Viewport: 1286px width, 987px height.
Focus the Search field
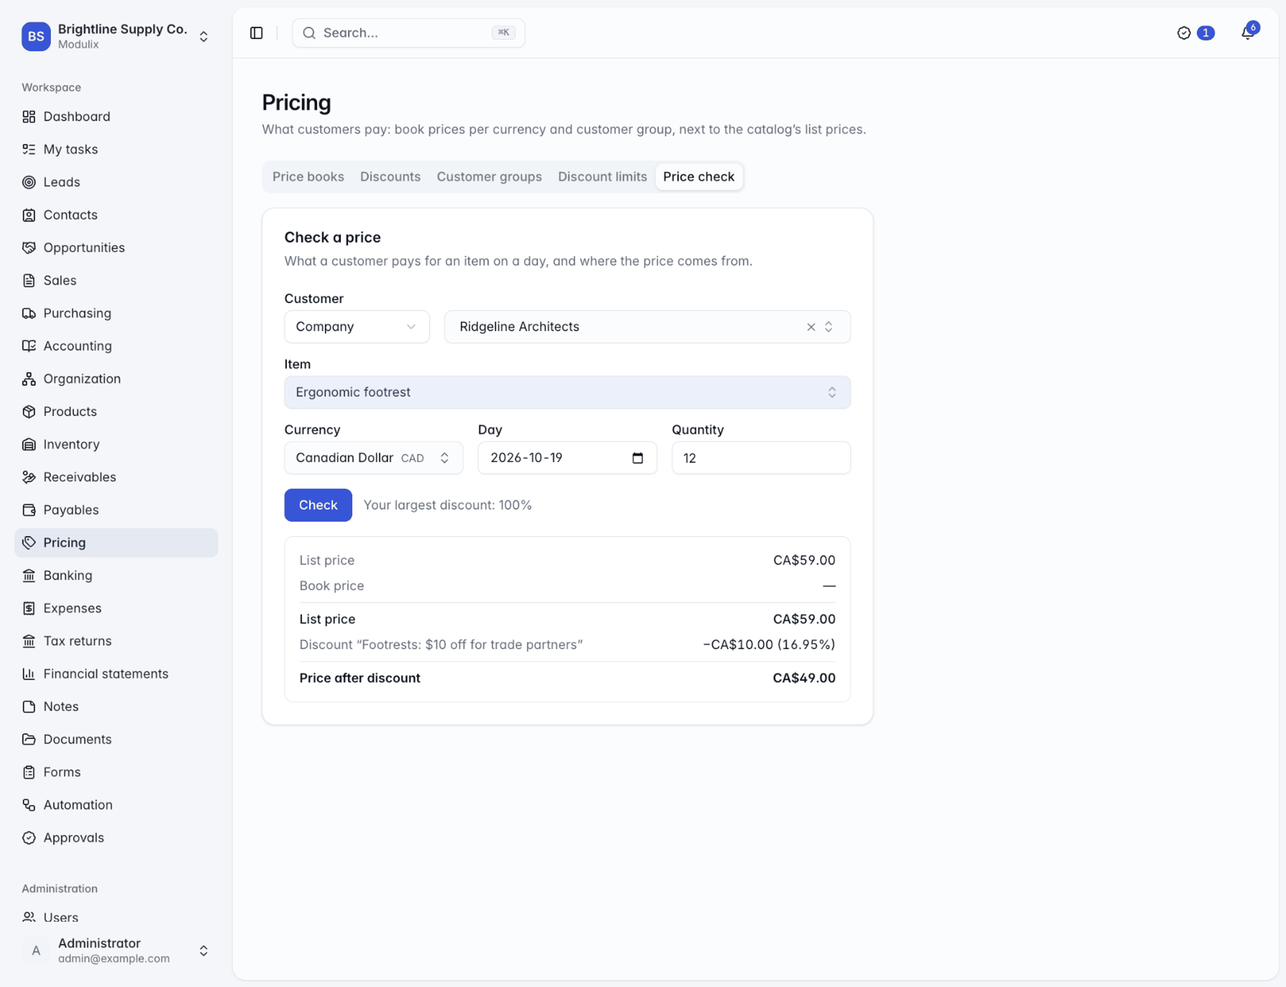(408, 33)
